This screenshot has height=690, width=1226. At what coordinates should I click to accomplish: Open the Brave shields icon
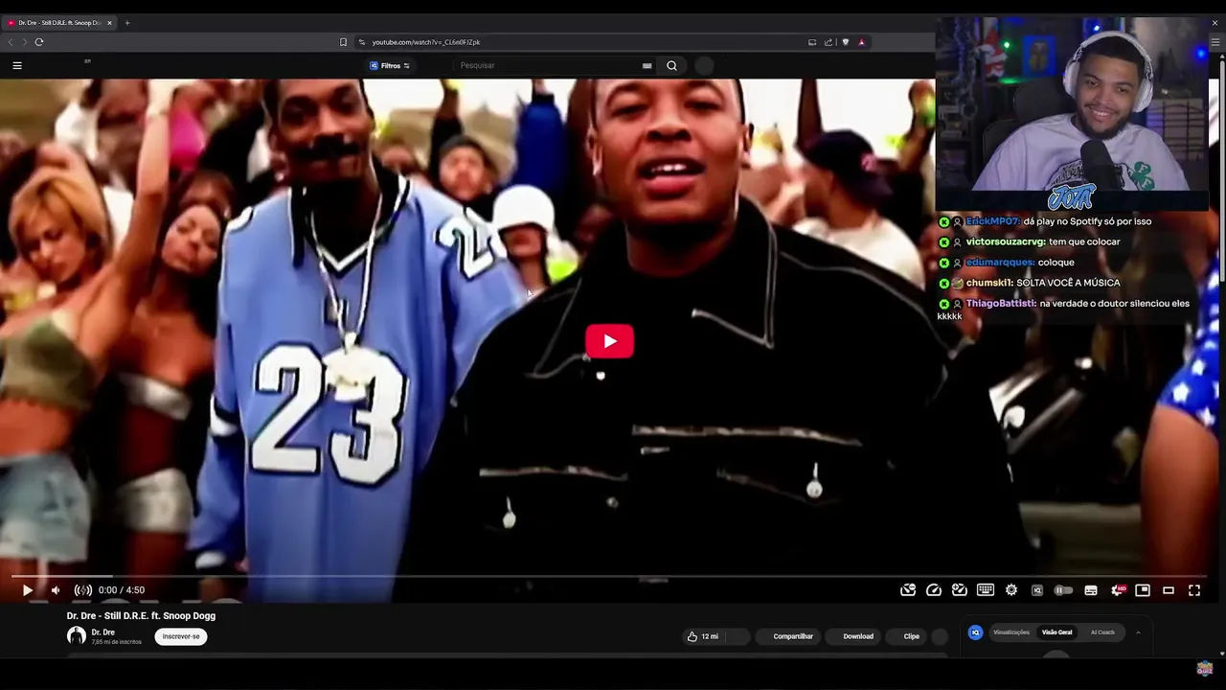[845, 42]
